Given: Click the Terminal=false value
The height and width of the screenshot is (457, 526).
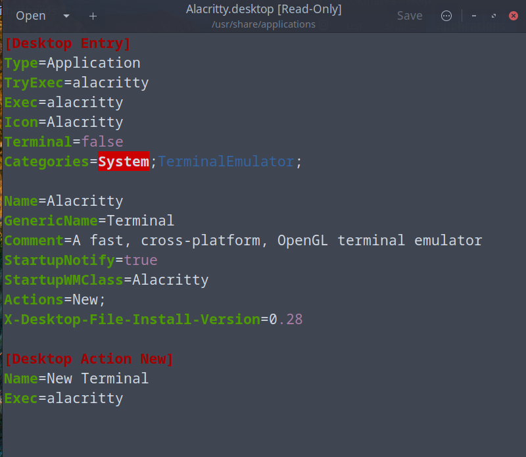Looking at the screenshot, I should click(102, 142).
